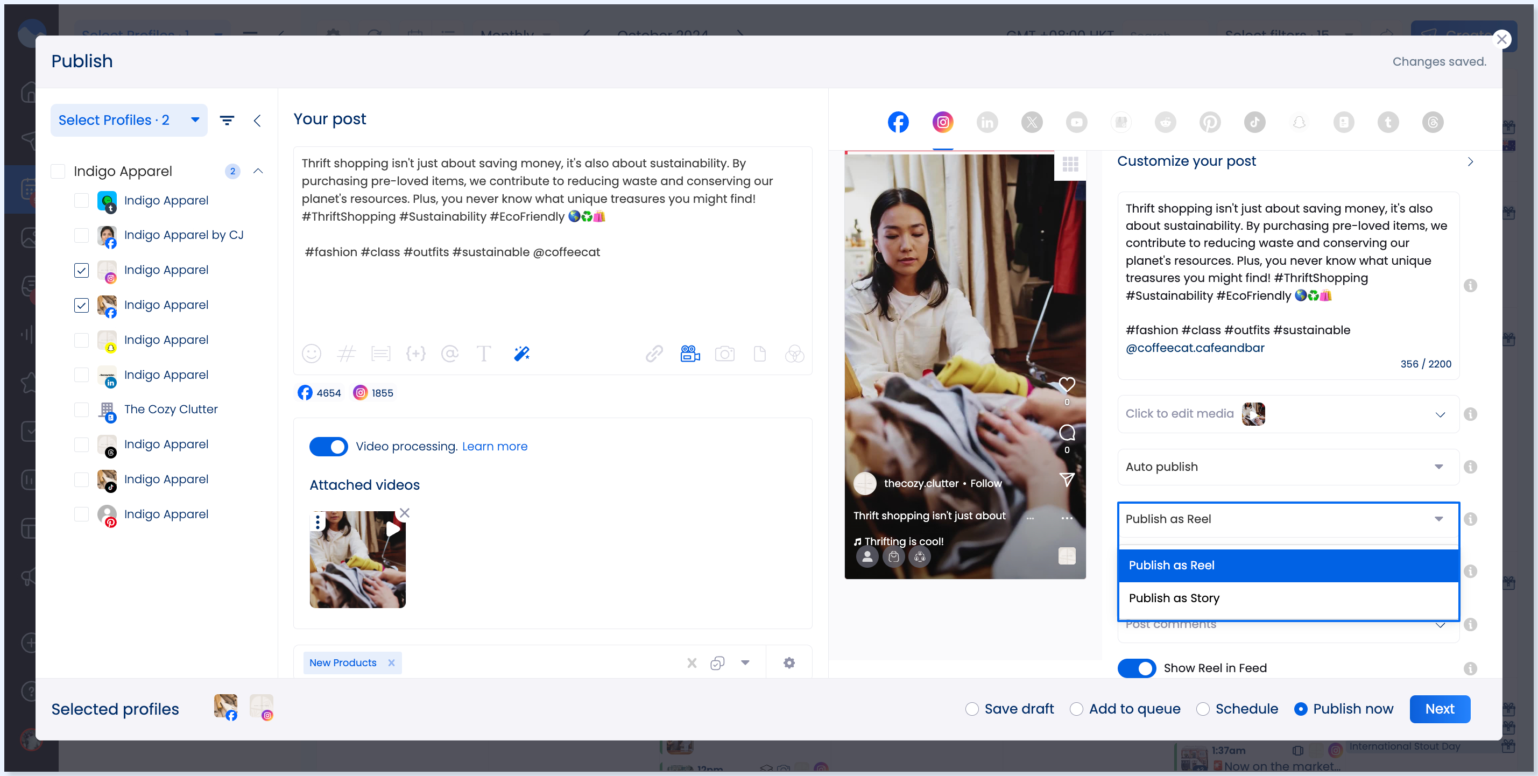Expand the Post comments section
1538x776 pixels.
click(1440, 625)
